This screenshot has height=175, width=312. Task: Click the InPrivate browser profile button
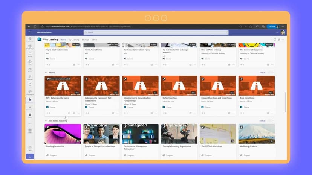(x=273, y=26)
